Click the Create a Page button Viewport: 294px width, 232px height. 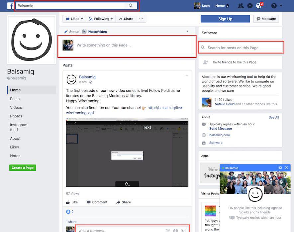tap(23, 168)
